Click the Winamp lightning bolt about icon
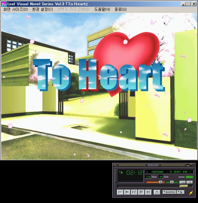This screenshot has height=203, width=198. click(x=191, y=193)
